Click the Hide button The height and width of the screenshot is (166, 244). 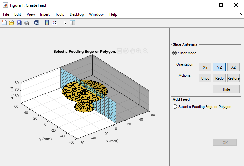point(226,89)
